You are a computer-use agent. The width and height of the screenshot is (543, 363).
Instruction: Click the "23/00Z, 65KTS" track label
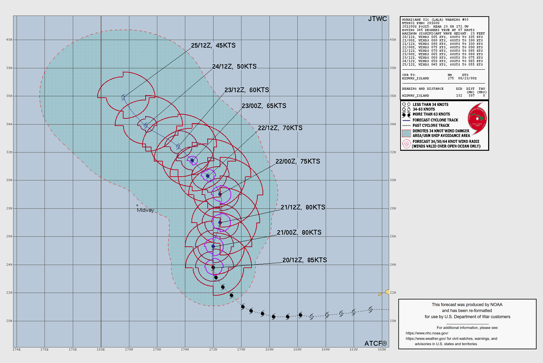pos(264,106)
